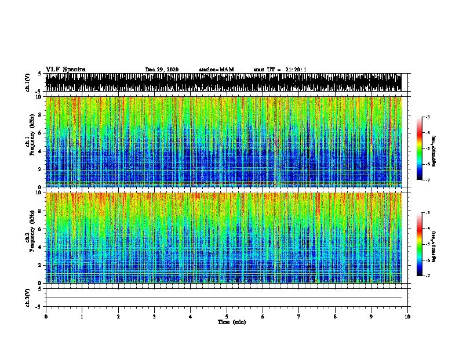This screenshot has width=459, height=355.
Task: Click time axis tick label 1
Action: [82, 317]
